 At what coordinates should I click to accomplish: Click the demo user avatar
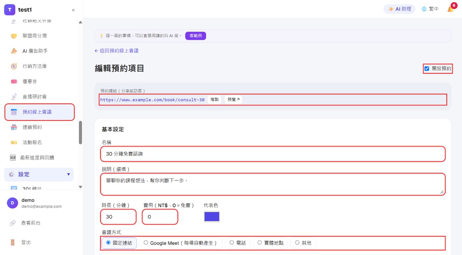tap(13, 203)
